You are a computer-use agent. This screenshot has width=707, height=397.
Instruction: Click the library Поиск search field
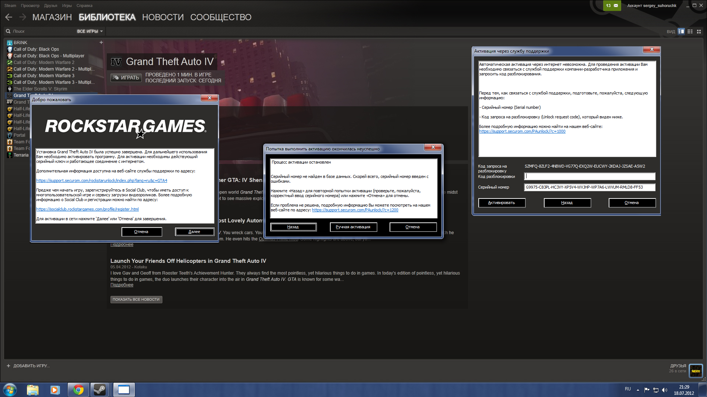point(41,32)
